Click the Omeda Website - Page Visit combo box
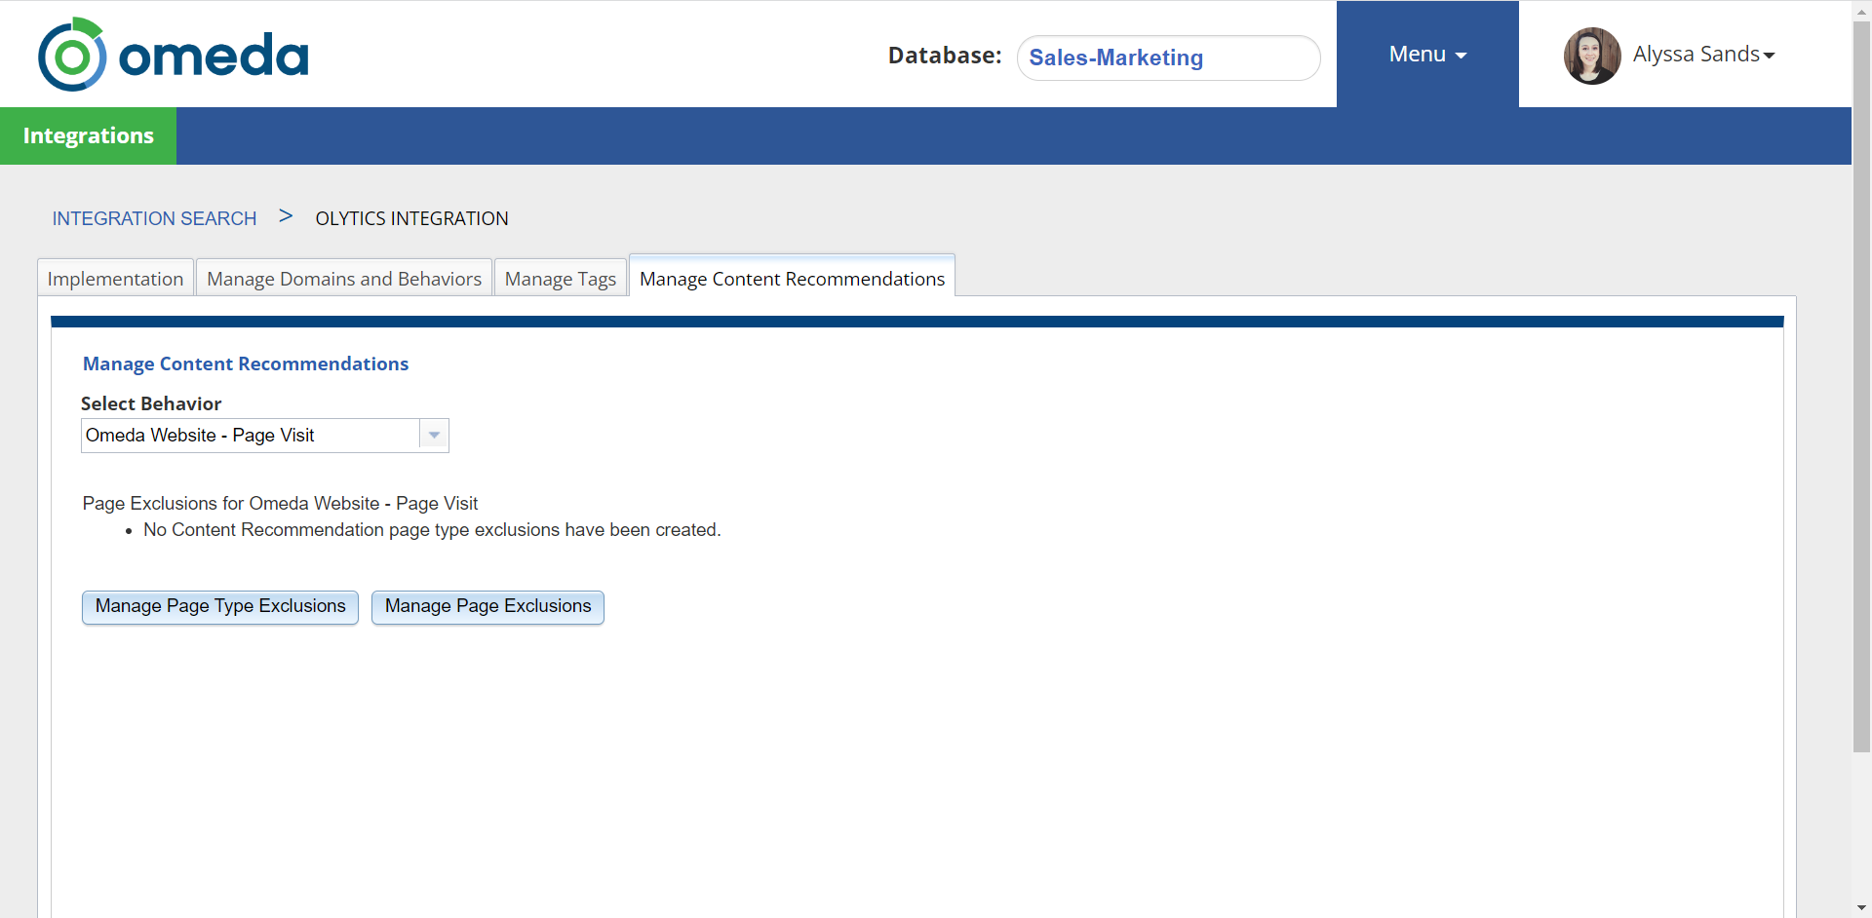 click(x=251, y=436)
